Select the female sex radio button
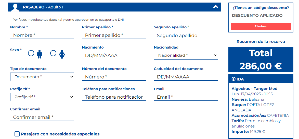 53,53
